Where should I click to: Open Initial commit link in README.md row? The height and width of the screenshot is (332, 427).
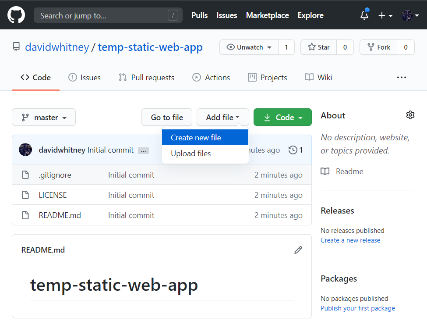point(131,215)
